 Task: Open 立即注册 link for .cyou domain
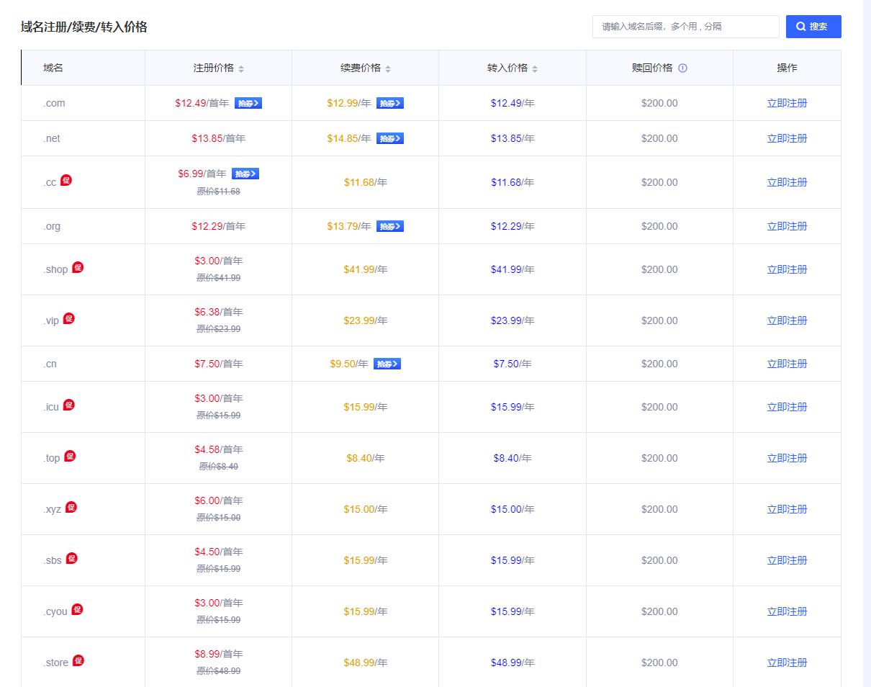pyautogui.click(x=787, y=612)
